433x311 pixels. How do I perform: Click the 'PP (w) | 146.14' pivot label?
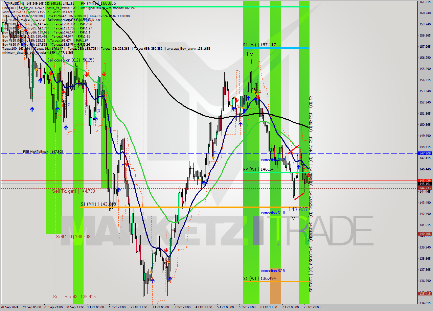(x=258, y=169)
